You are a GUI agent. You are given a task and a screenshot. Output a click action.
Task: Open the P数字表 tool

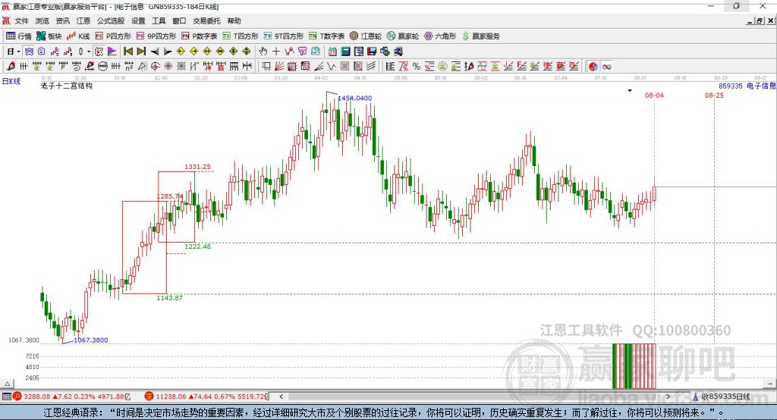pyautogui.click(x=199, y=36)
